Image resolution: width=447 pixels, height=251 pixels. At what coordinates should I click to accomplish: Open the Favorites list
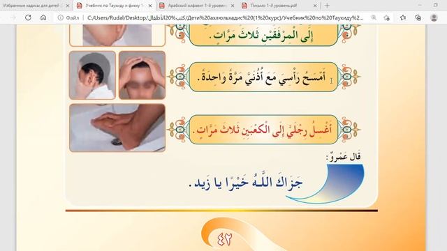coord(402,17)
